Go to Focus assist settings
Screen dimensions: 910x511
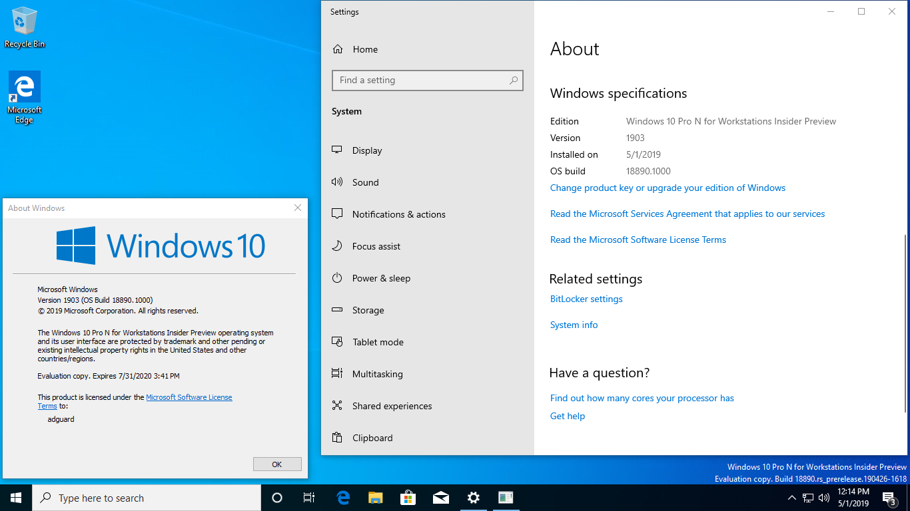click(376, 246)
